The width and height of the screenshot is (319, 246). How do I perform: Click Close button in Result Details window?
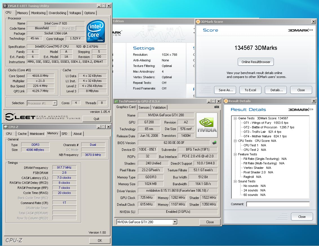(x=302, y=217)
